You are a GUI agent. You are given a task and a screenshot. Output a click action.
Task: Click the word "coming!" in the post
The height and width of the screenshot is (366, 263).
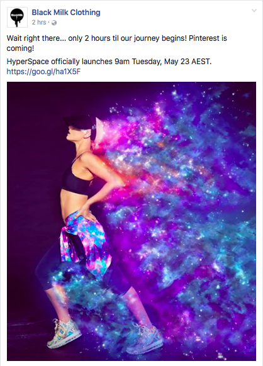[20, 48]
